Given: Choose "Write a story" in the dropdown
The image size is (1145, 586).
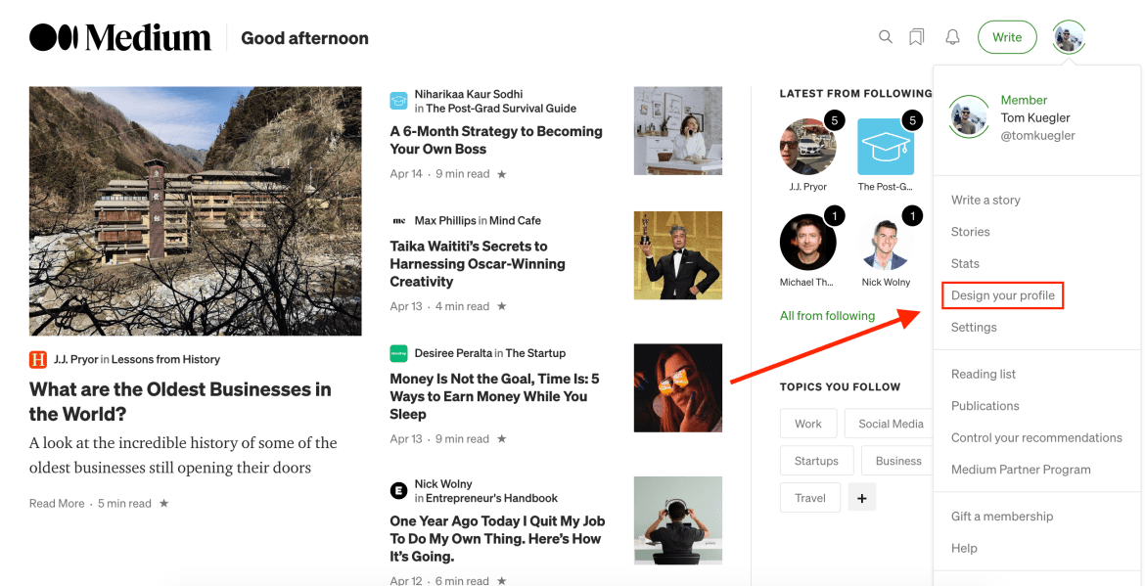Looking at the screenshot, I should pos(985,200).
